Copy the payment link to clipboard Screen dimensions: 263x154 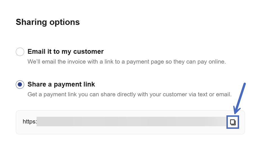pyautogui.click(x=233, y=122)
